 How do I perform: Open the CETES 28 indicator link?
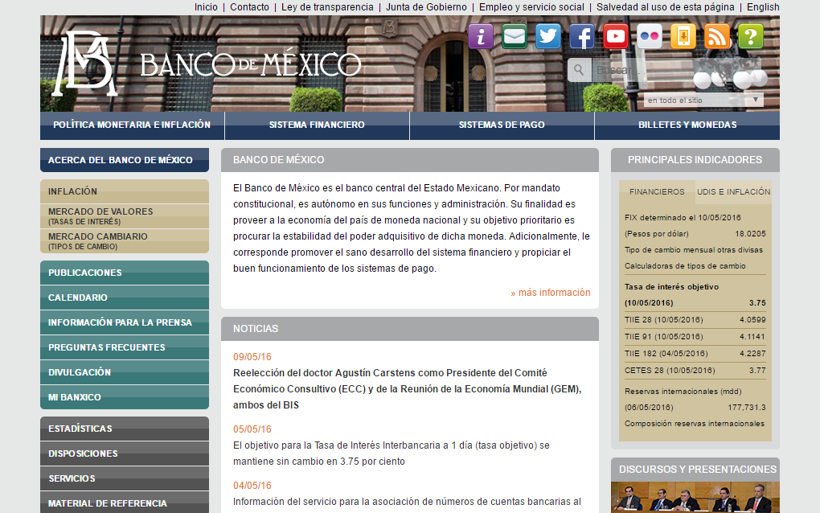(670, 371)
